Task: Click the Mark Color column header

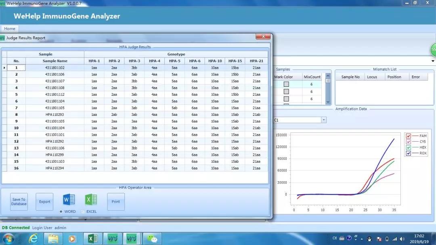Action: tap(283, 77)
